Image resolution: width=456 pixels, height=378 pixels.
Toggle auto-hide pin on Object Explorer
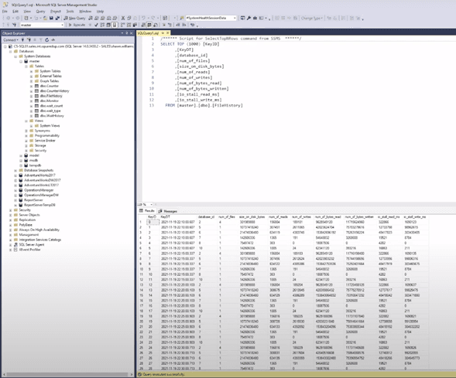tap(127, 33)
